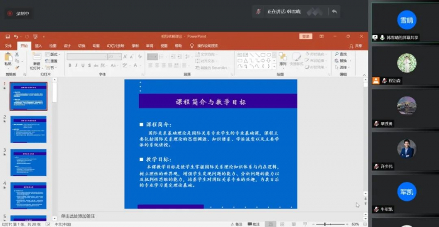Click the Save icon in quick access toolbar

coord(7,37)
